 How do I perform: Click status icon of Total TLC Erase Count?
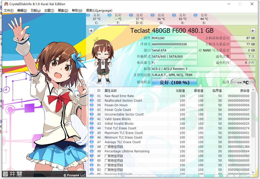pyautogui.click(x=92, y=128)
